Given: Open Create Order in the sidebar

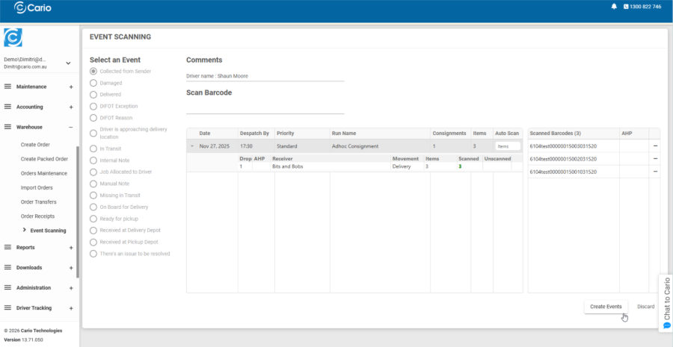Looking at the screenshot, I should point(35,145).
